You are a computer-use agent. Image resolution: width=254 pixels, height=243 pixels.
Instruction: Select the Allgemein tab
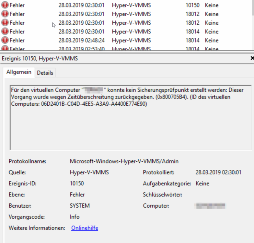pos(19,72)
